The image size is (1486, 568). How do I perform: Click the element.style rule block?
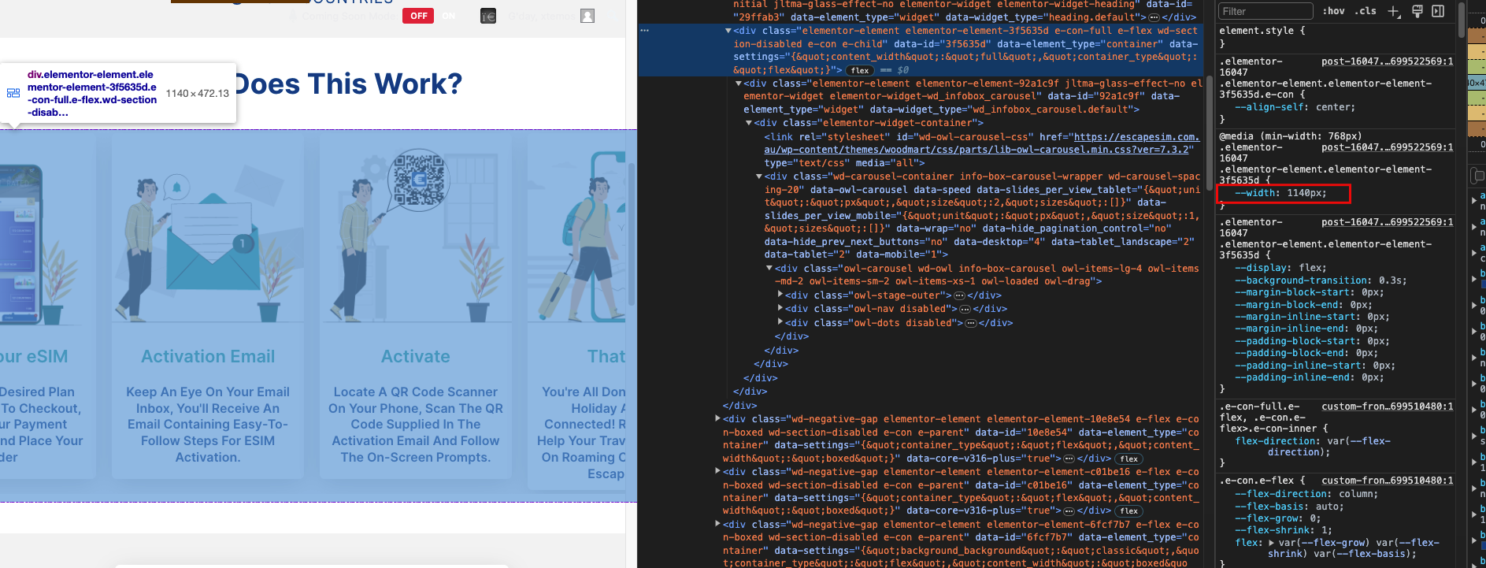point(1336,37)
